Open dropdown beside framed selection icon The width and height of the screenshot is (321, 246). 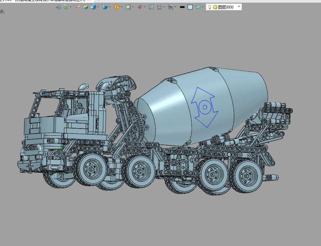point(133,7)
